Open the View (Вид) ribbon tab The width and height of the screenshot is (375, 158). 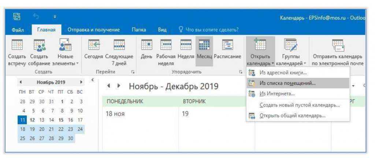click(x=162, y=30)
